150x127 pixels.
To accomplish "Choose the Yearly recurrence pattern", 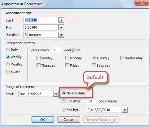I will pyautogui.click(x=8, y=72).
